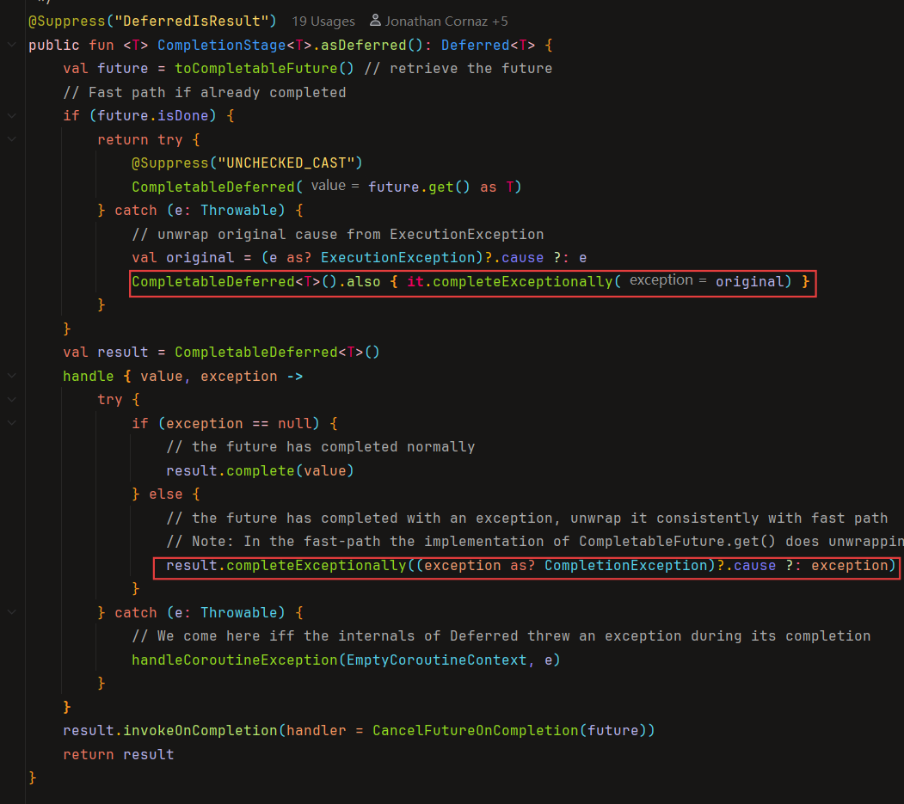Click the invokeOnCompletion method name
This screenshot has height=804, width=904.
coord(200,731)
